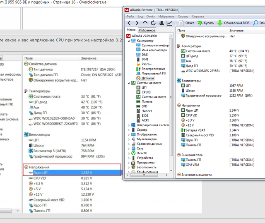Select the Чипсет tree item
265x223 pixels.
145,111
